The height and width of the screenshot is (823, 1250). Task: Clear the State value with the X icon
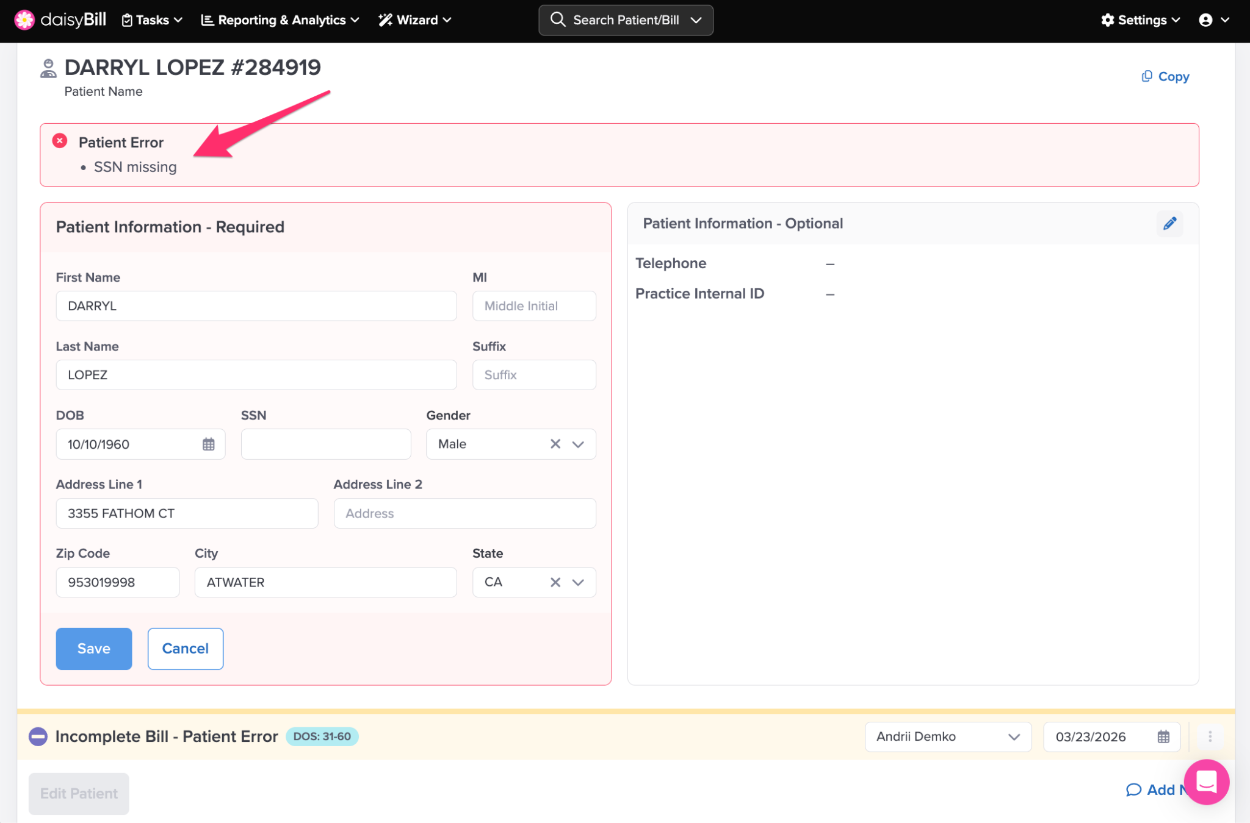[x=555, y=582]
